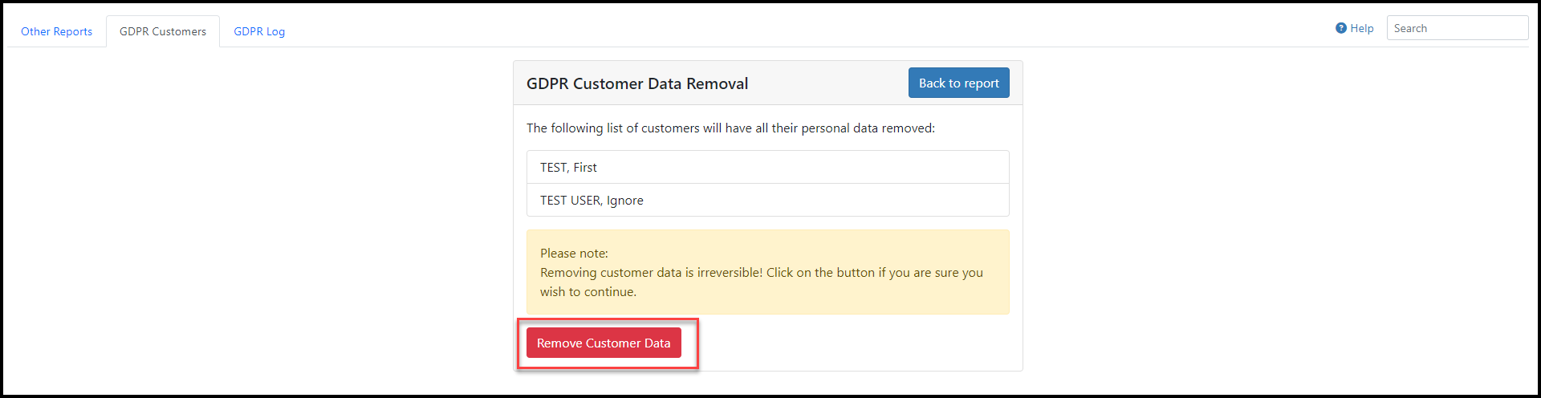The height and width of the screenshot is (398, 1541).
Task: Click the name 'First' in the customer list
Action: [x=585, y=167]
